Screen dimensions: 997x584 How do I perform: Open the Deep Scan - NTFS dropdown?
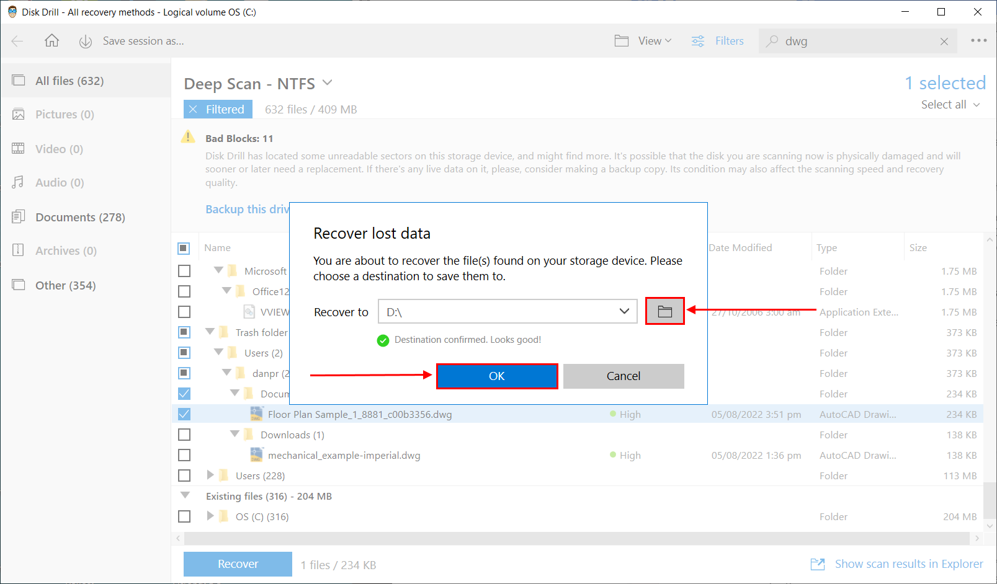[x=328, y=82]
